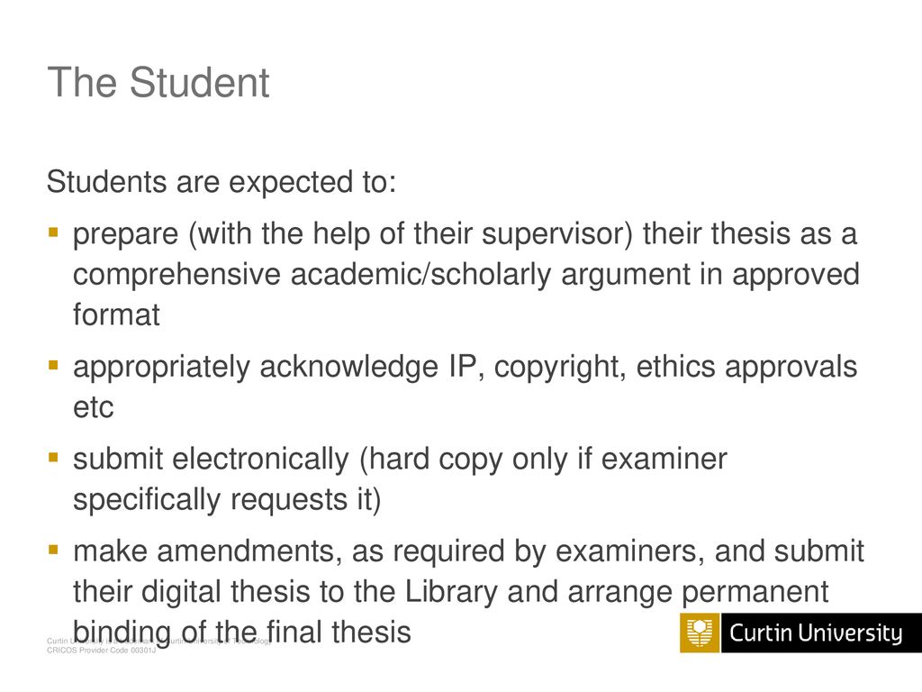
Task: Click 'specifically requests it)' text line
Action: tap(227, 499)
